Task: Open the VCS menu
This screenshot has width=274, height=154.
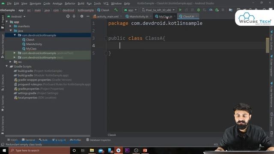Action: [x=106, y=3]
